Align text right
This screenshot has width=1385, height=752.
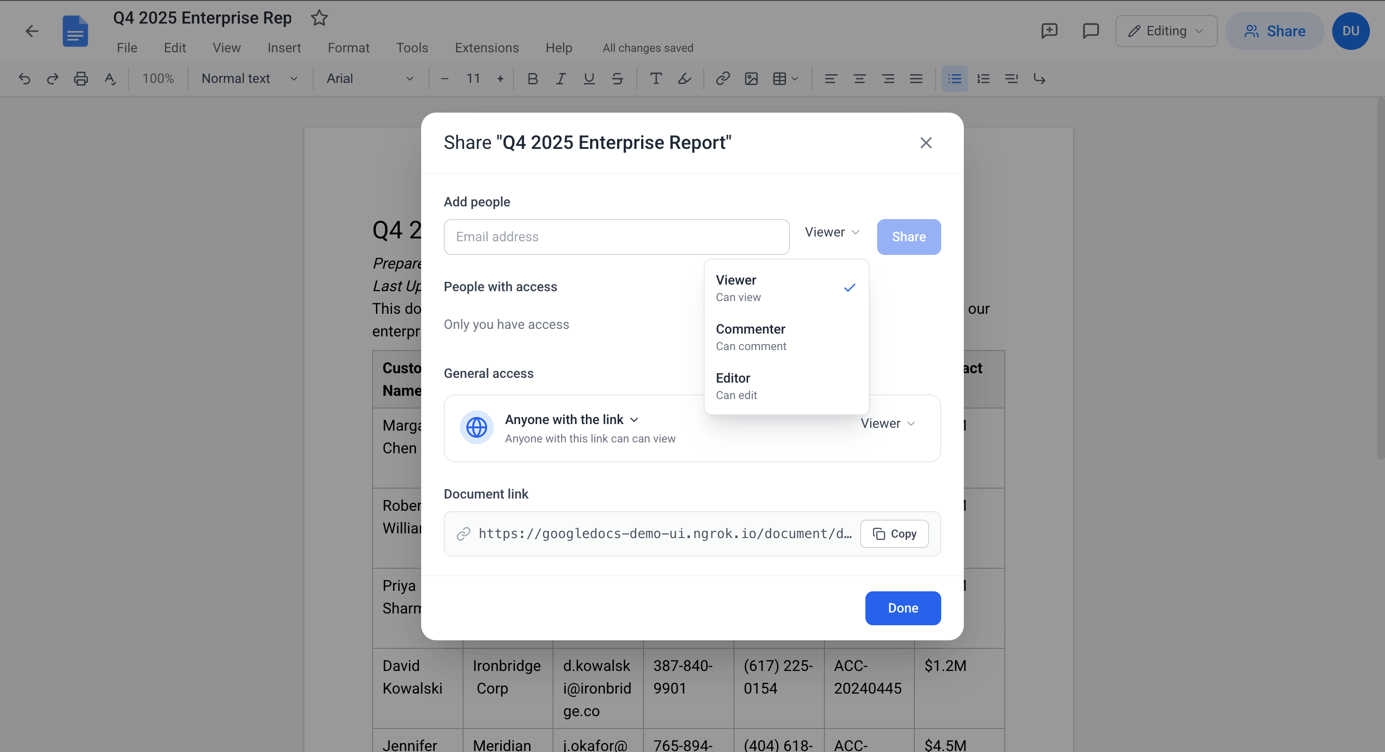[888, 79]
